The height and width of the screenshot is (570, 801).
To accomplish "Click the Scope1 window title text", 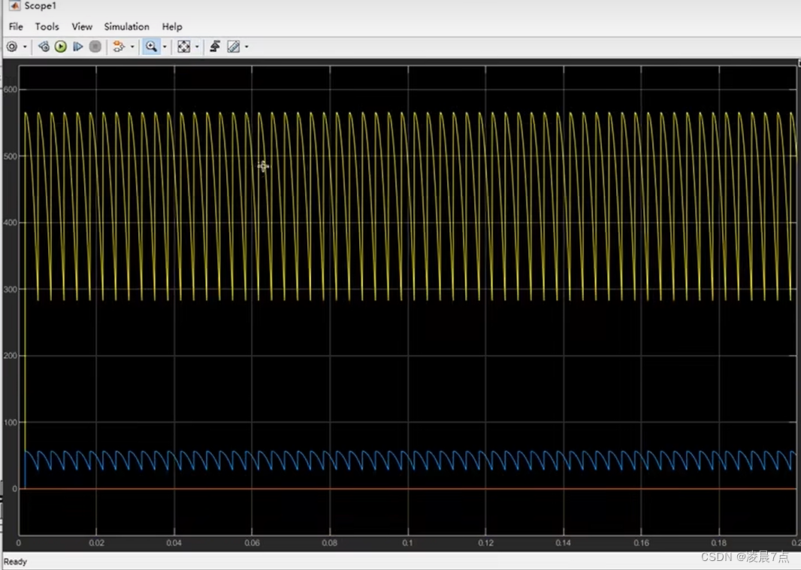I will coord(41,5).
